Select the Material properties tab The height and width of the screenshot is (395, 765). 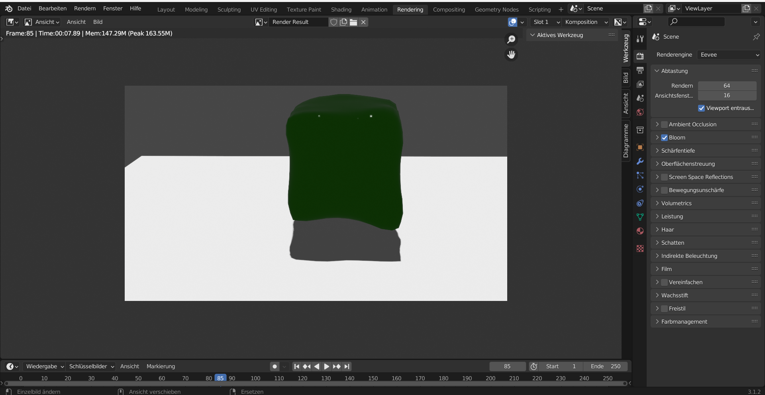[640, 231]
